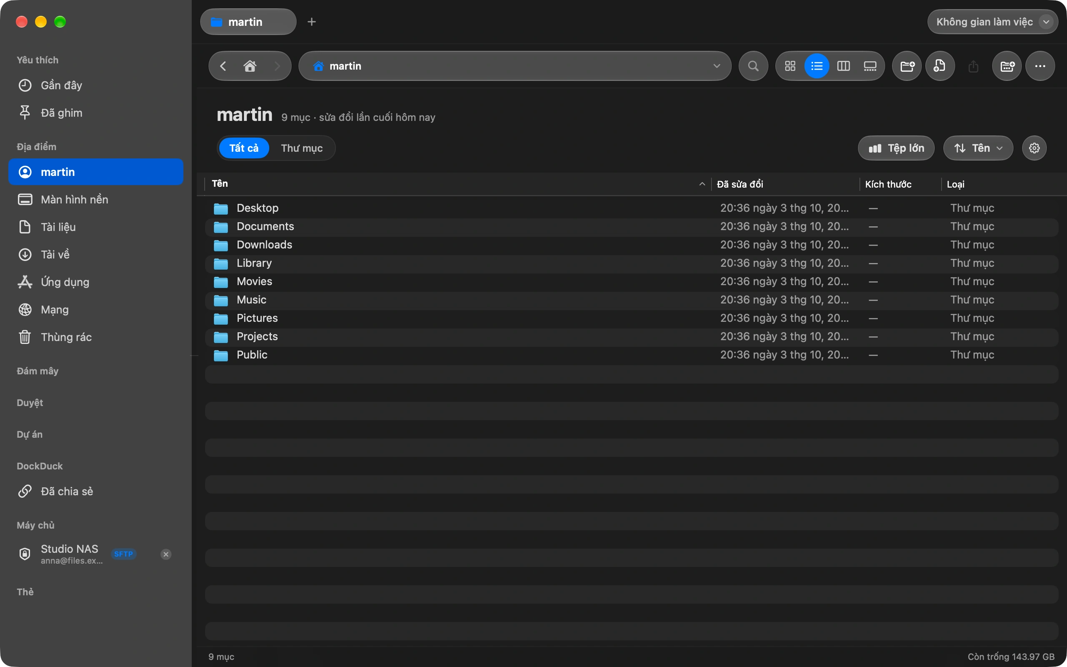Sort by the Đã sửa đổi column header
Image resolution: width=1067 pixels, height=667 pixels.
785,184
